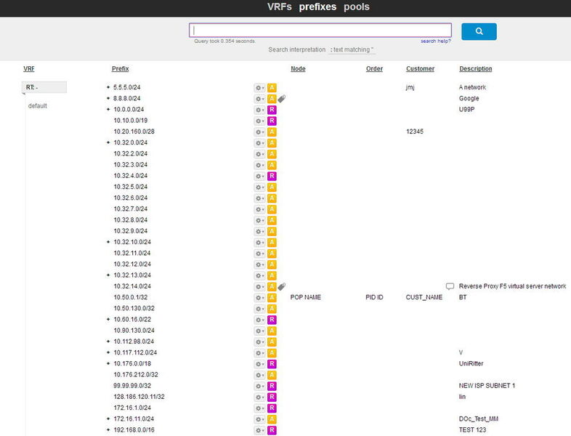Viewport: 571px width, 436px height.
Task: Select prefix text 10.32.5.0/24
Action: click(x=130, y=187)
